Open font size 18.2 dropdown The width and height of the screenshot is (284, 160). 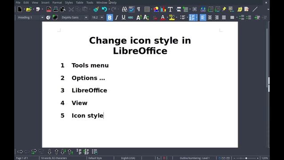(x=102, y=17)
